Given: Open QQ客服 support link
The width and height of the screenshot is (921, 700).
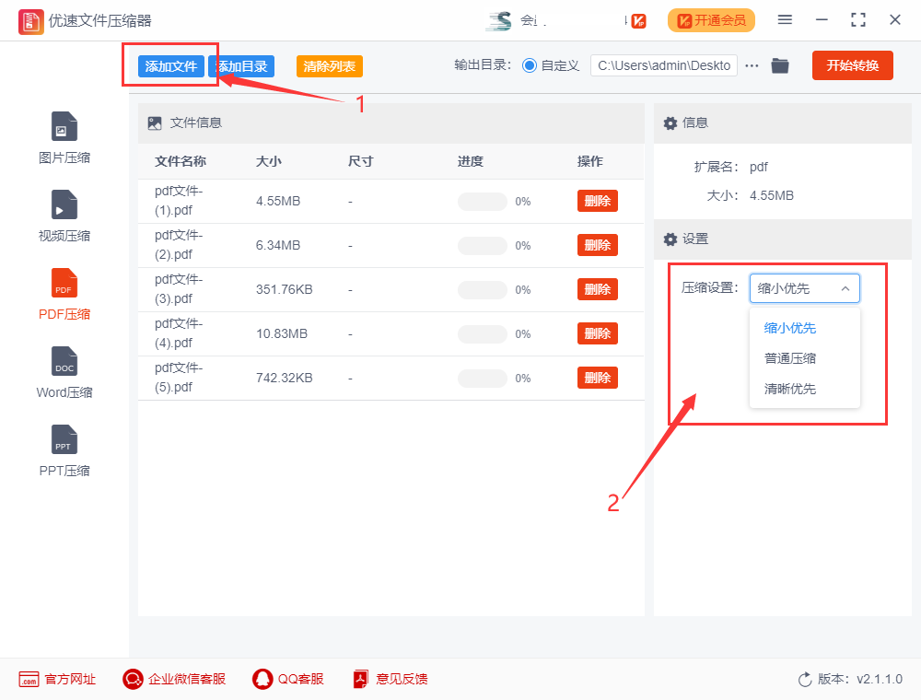Looking at the screenshot, I should point(288,680).
